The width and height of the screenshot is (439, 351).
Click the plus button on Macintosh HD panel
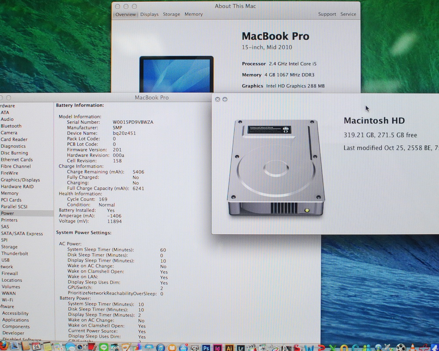(224, 99)
